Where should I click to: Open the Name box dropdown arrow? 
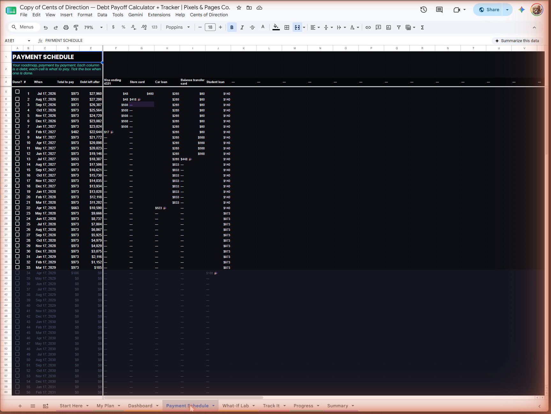click(29, 41)
